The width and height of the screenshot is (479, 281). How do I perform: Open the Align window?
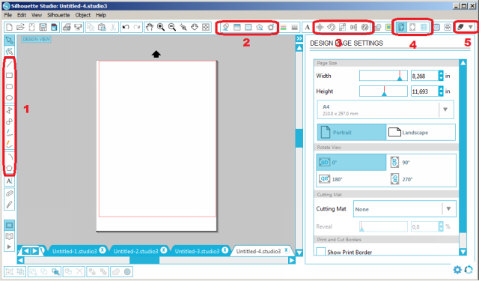point(353,27)
